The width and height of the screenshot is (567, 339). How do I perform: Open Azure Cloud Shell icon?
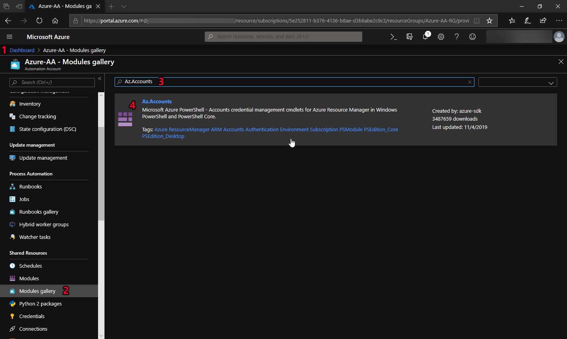tap(393, 37)
